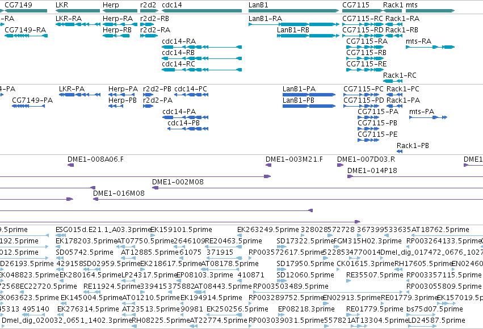Open the CG7115-RC transcript
The height and width of the screenshot is (329, 483).
(x=363, y=24)
